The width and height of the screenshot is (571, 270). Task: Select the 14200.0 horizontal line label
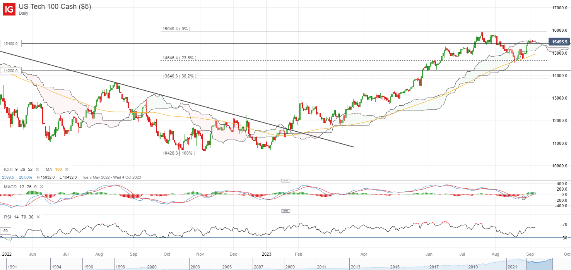[x=11, y=71]
